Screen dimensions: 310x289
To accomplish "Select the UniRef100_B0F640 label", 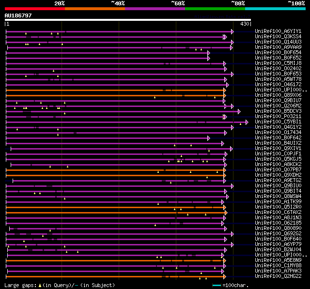I will [278, 239].
